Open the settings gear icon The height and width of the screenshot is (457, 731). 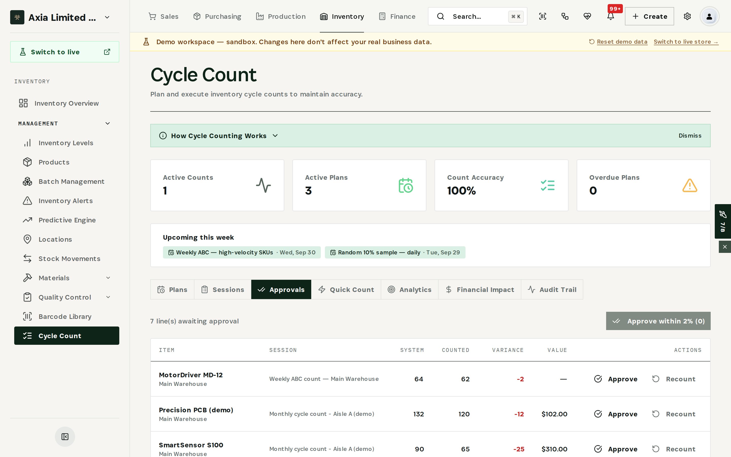point(687,16)
